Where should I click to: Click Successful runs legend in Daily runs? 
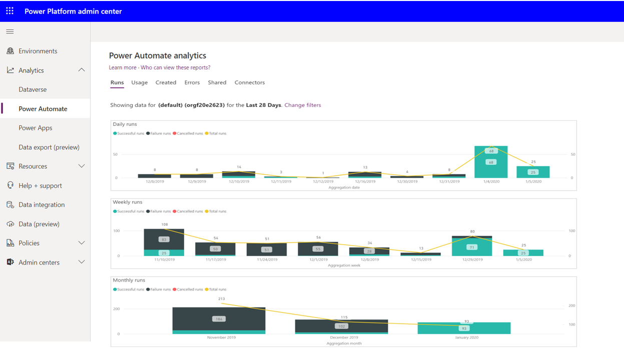point(129,133)
